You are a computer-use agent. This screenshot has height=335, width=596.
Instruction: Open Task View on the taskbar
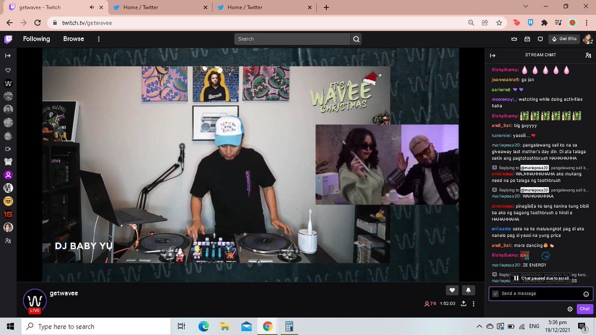pyautogui.click(x=181, y=326)
